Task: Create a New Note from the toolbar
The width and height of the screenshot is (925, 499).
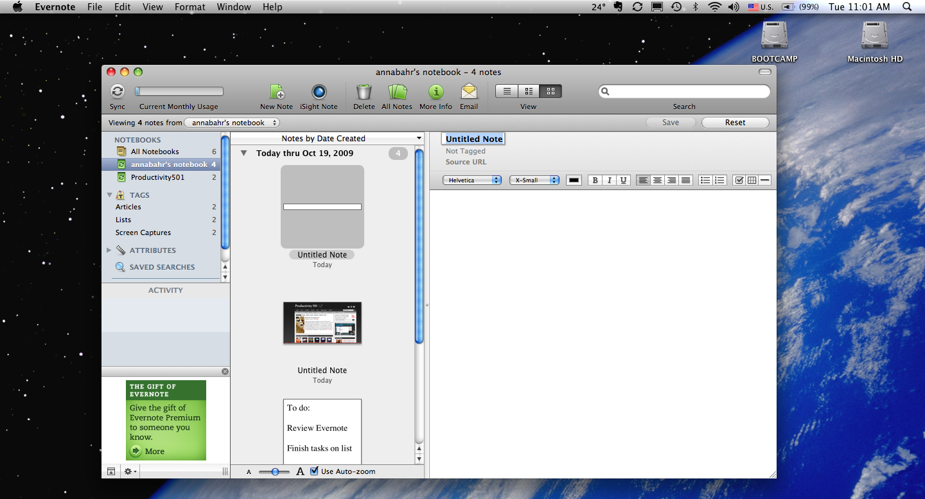Action: (x=277, y=92)
